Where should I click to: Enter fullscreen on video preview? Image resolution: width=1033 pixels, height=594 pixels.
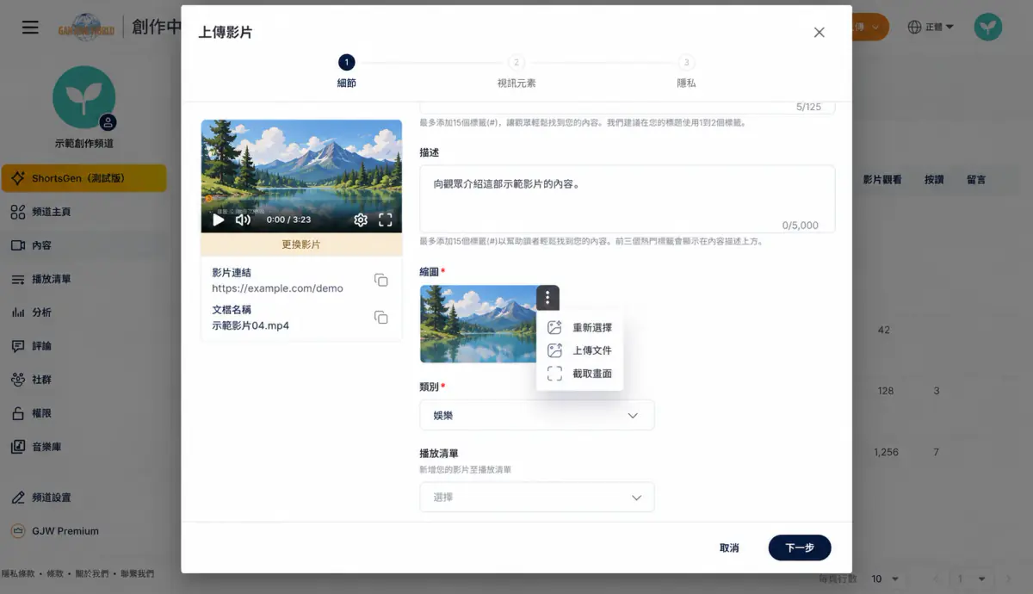pos(386,220)
